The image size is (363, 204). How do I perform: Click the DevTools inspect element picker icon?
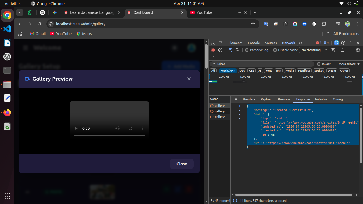click(x=213, y=43)
